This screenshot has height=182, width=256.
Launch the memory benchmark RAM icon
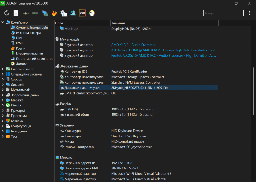[x=35, y=13]
